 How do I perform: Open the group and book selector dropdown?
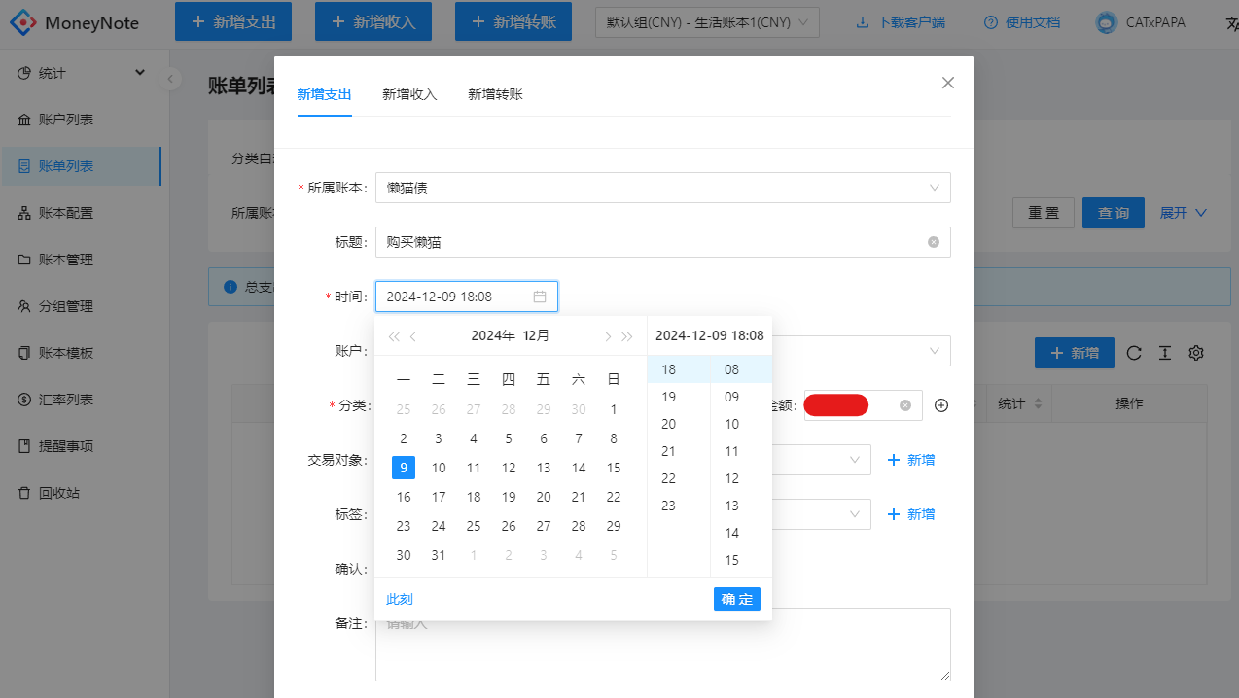point(707,22)
